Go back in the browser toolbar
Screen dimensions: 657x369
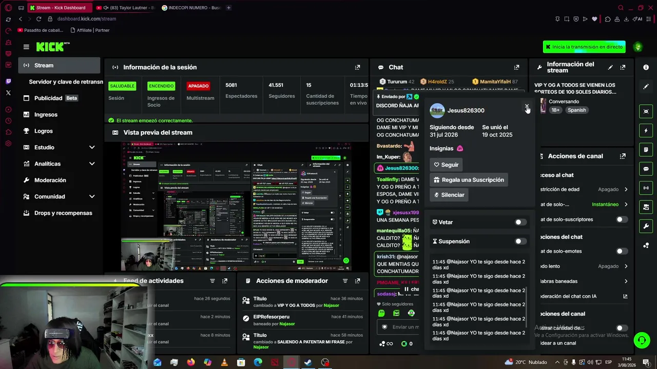21,19
